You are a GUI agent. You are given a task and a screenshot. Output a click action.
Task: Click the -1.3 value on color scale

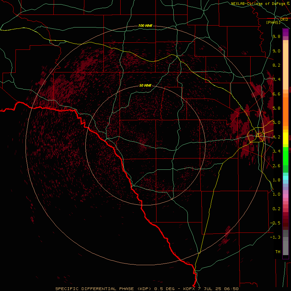click(275, 237)
